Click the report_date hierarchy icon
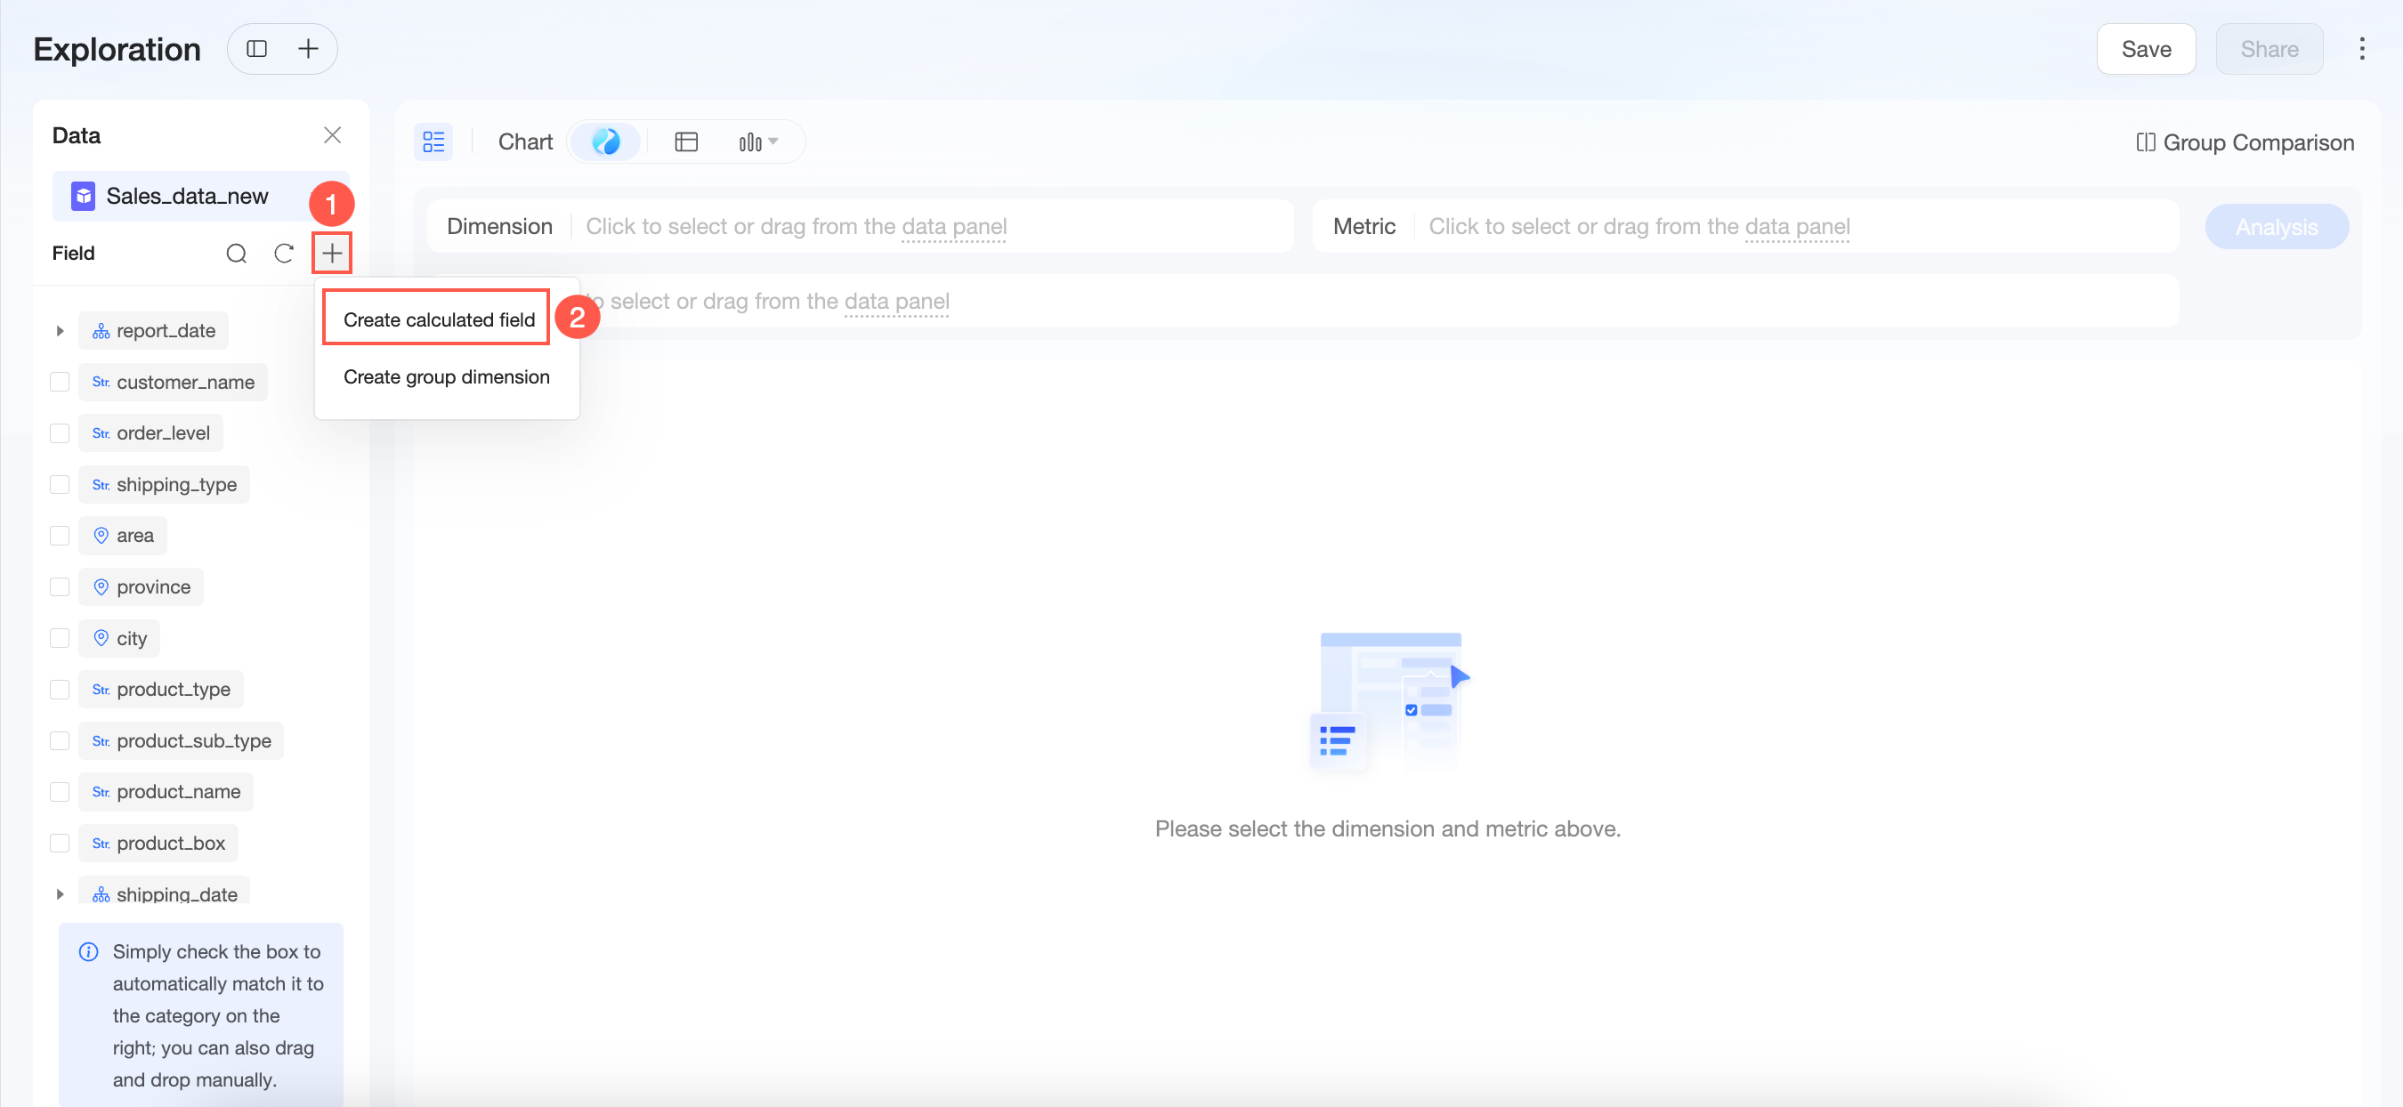Screen dimensions: 2403x1107 (101, 331)
